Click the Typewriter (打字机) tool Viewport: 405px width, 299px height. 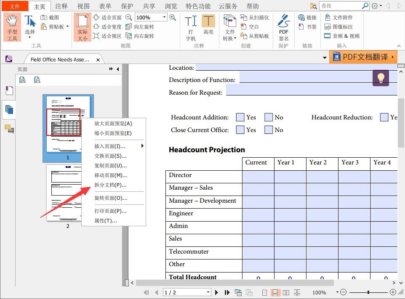pyautogui.click(x=191, y=27)
